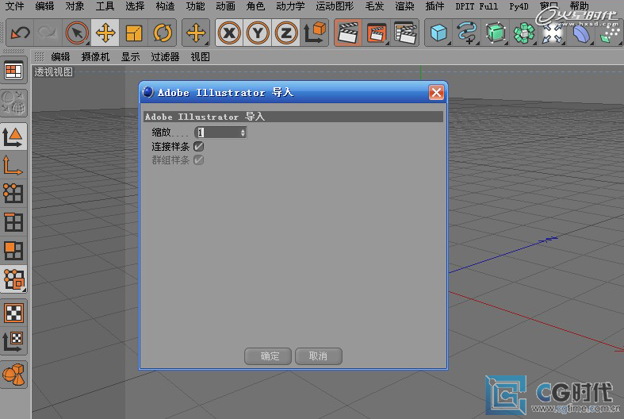Cancel import with 取消 button
Screen dimensions: 624x419
point(319,356)
